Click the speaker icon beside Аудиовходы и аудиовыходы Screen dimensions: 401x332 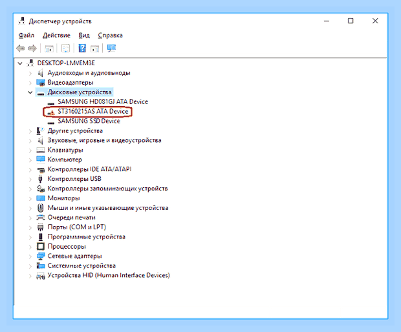click(x=40, y=73)
